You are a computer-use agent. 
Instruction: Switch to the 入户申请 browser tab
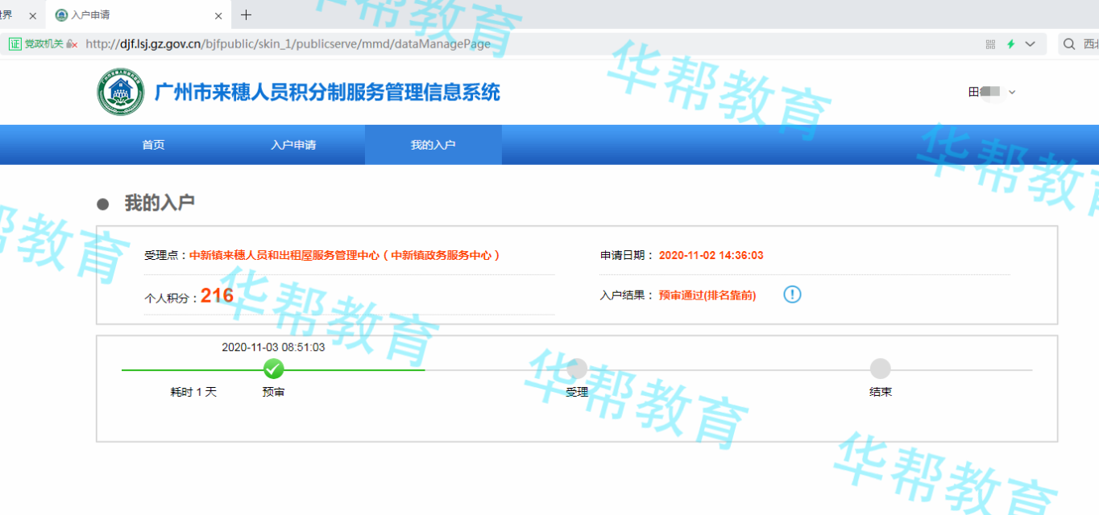(139, 15)
